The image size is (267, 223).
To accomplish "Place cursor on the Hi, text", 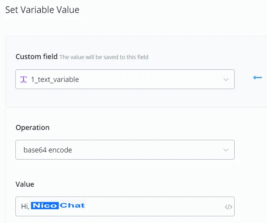I will coord(25,206).
